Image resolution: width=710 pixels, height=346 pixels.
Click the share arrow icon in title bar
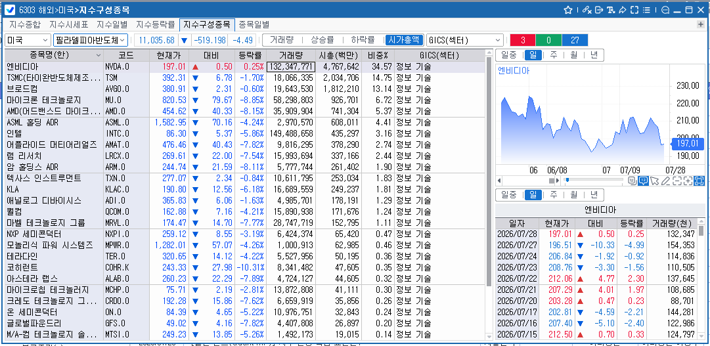click(x=622, y=10)
